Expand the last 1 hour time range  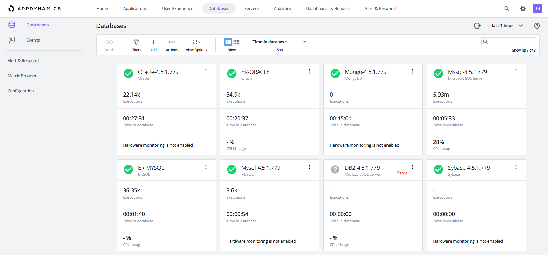tap(507, 26)
